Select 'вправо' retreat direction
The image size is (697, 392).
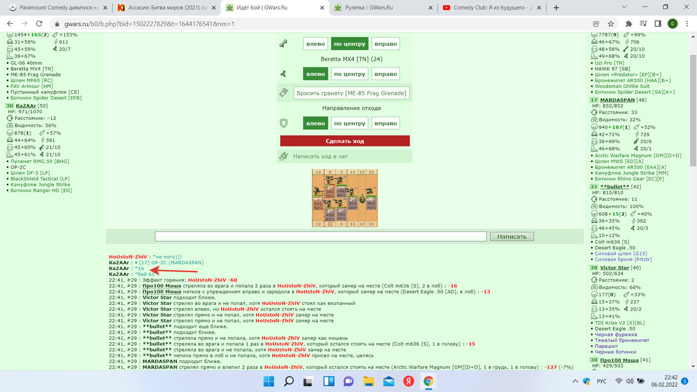[386, 123]
